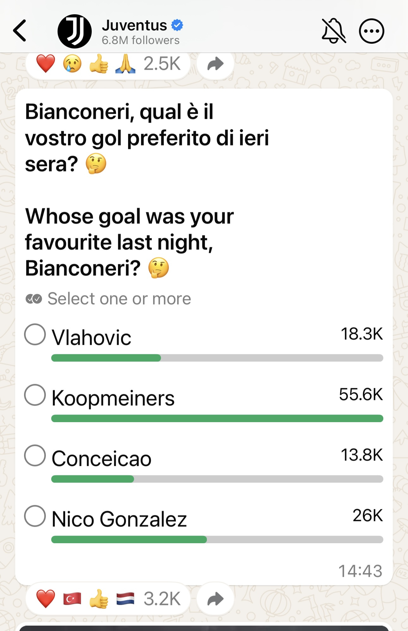Image resolution: width=408 pixels, height=631 pixels.
Task: Click the forward arrow beside 2.5K reactions
Action: 215,64
